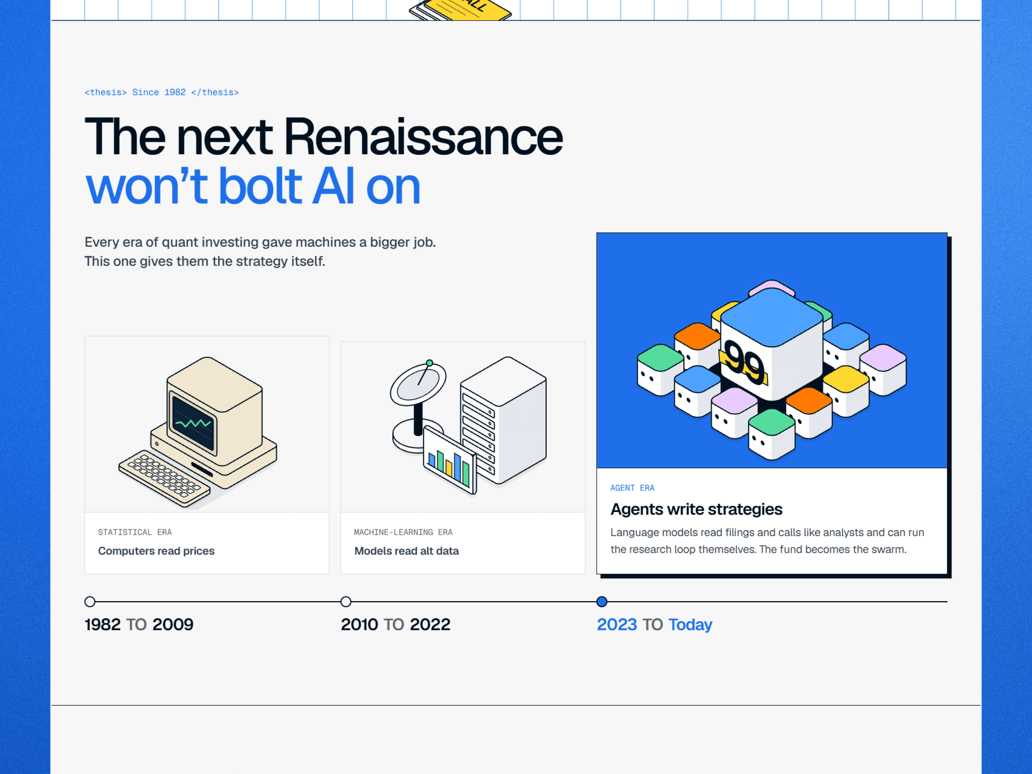This screenshot has height=774, width=1032.
Task: Click 'The next Renaissance' headline
Action: 324,137
